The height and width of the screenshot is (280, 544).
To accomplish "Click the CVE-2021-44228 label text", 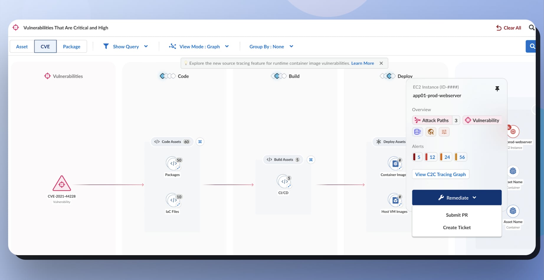I will coord(62,196).
